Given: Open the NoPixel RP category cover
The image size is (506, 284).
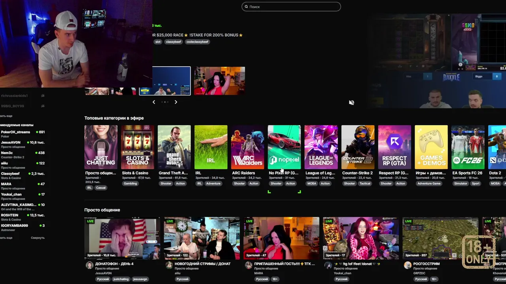Looking at the screenshot, I should pos(284,147).
